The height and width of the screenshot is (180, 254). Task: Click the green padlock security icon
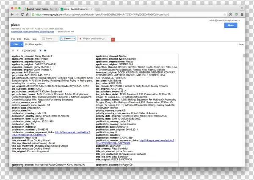click(x=33, y=14)
